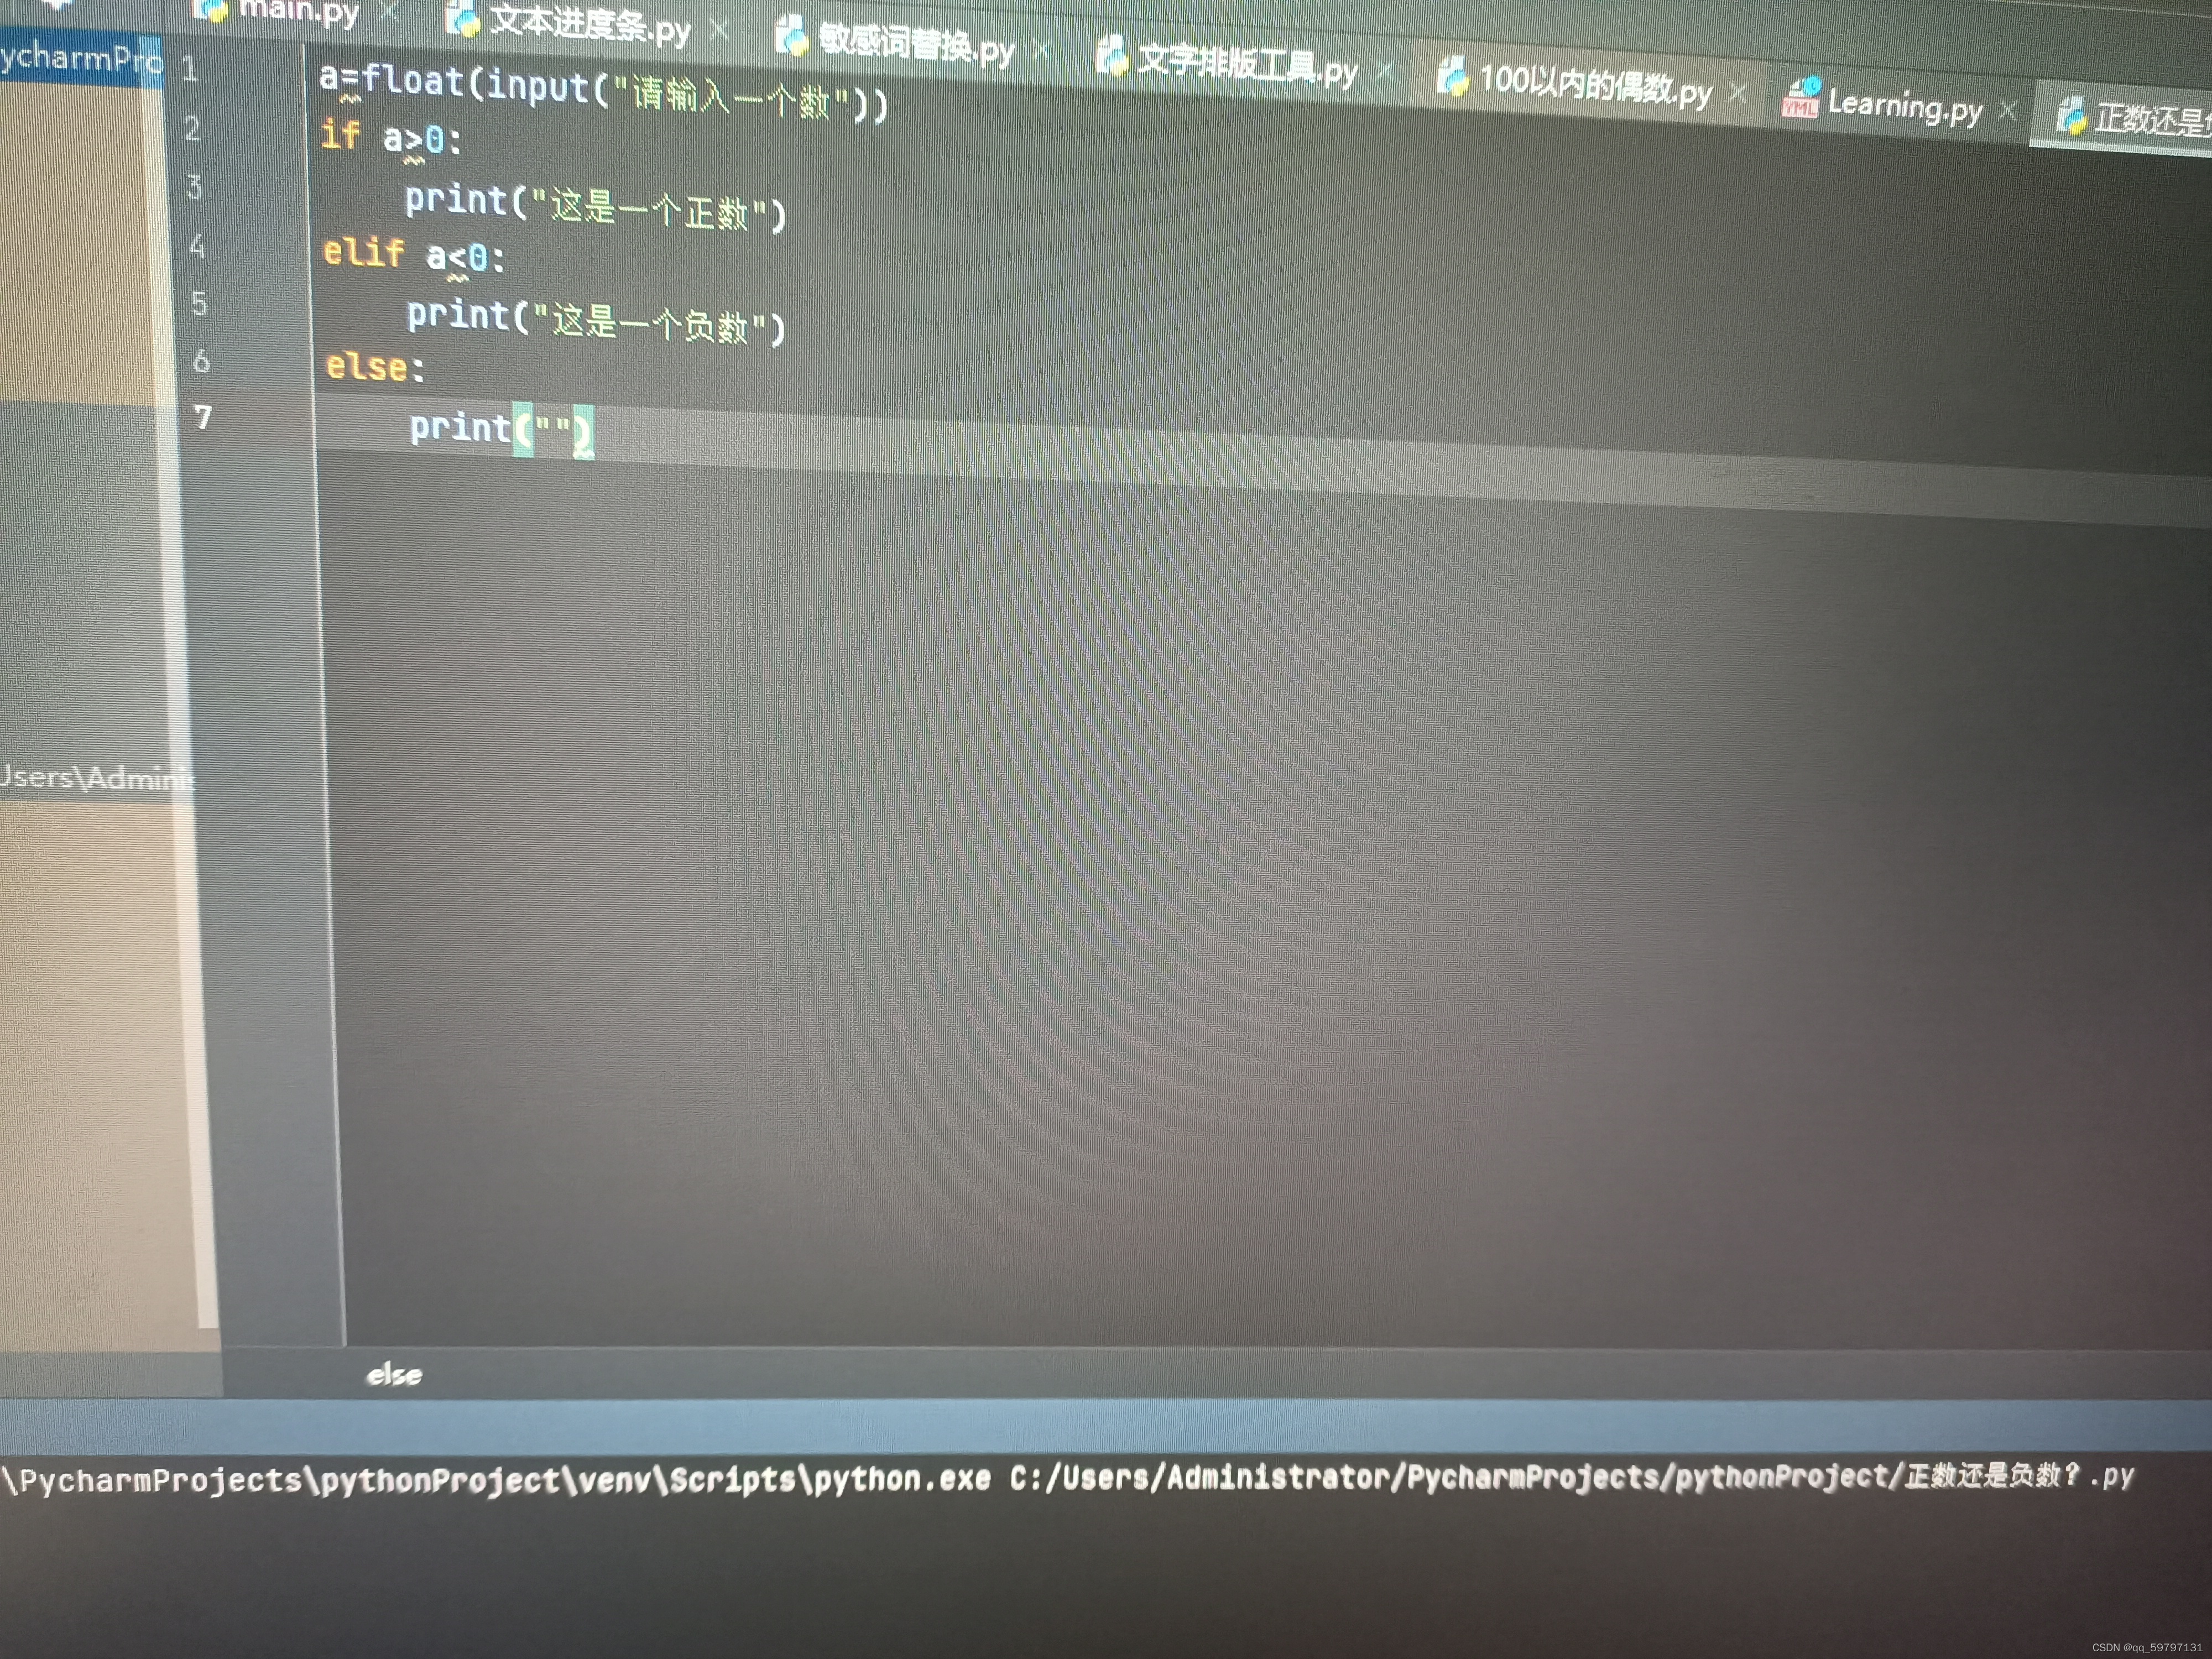Image resolution: width=2212 pixels, height=1659 pixels.
Task: Click the else breadcrumb below the editor
Action: pyautogui.click(x=394, y=1375)
